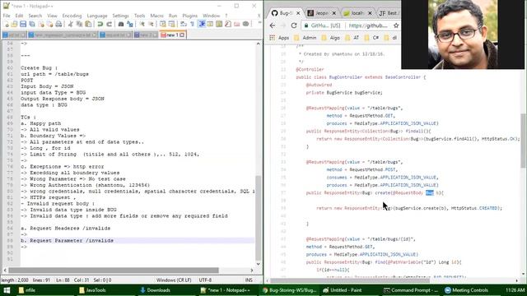The width and height of the screenshot is (527, 296).
Task: Click Notepad++ vertical scrollbar thumb
Action: coord(258,218)
